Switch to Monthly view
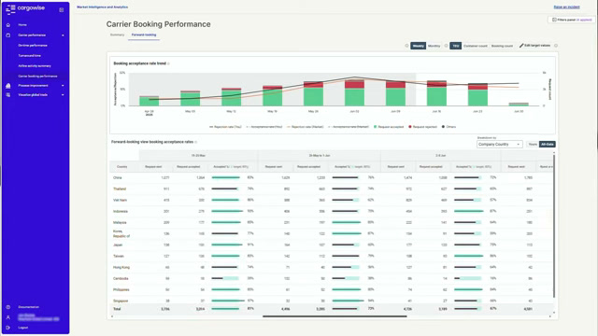This screenshot has width=598, height=336. click(434, 46)
